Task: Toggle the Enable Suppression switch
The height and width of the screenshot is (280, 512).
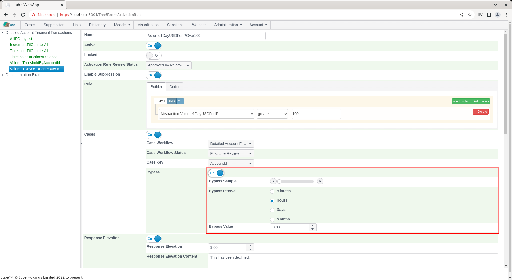Action: pyautogui.click(x=154, y=75)
